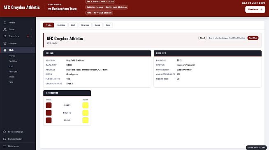Click the founded year 2012
This screenshot has width=269, height=150.
(x=179, y=60)
